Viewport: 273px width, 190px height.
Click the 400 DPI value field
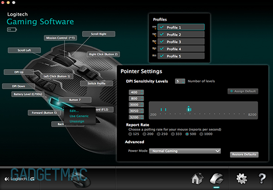click(134, 92)
